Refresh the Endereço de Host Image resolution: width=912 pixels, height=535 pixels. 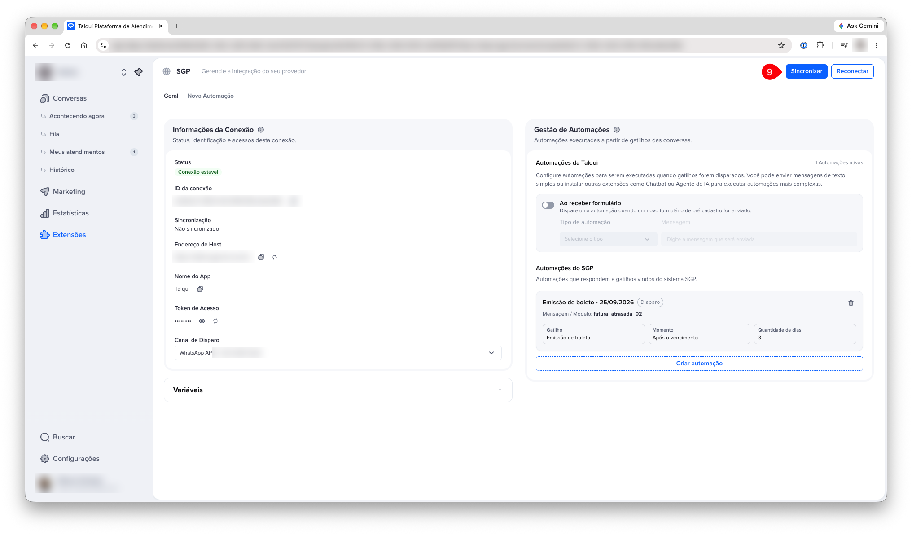pyautogui.click(x=275, y=257)
